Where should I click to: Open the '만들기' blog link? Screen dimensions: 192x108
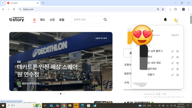tap(151, 75)
